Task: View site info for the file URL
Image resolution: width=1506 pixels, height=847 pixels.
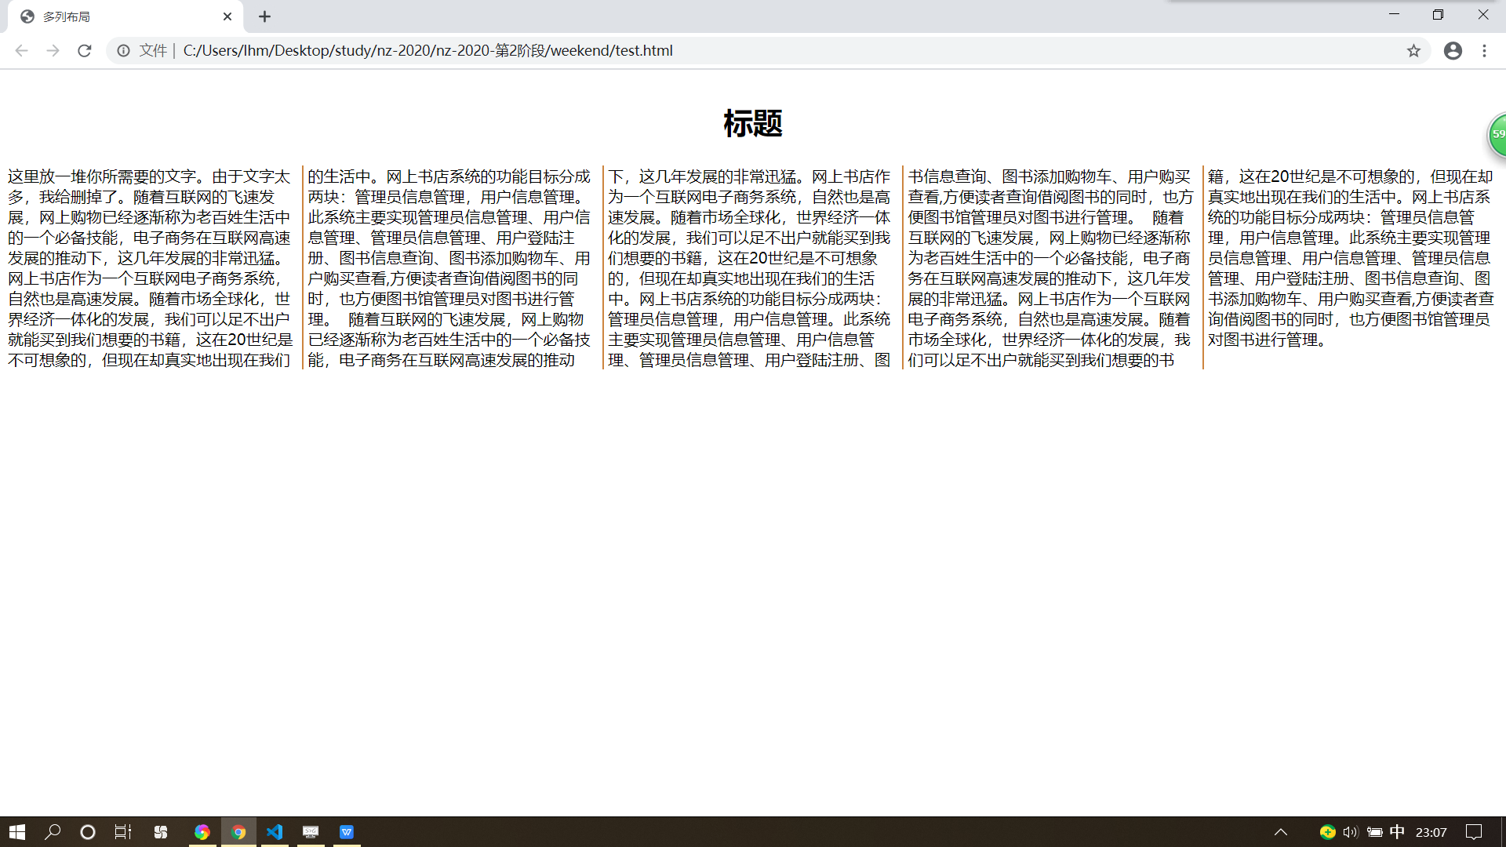Action: click(x=123, y=51)
